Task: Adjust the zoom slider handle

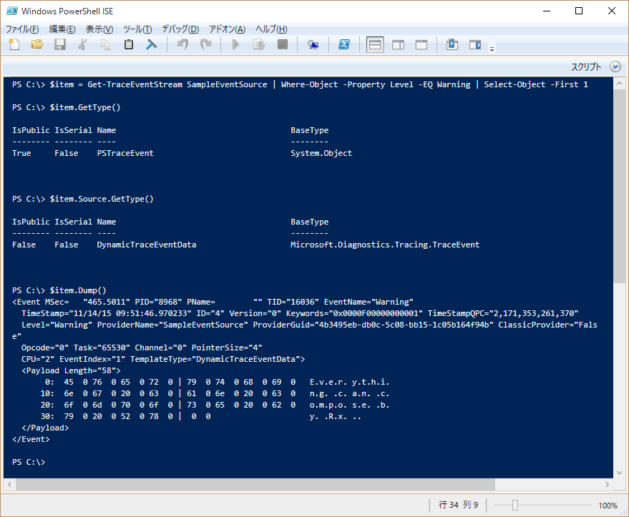Action: pyautogui.click(x=515, y=506)
